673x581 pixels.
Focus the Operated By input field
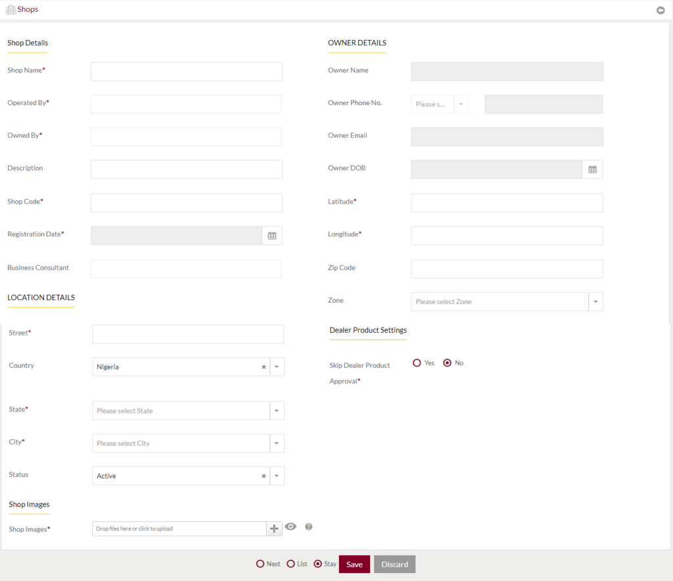point(186,104)
